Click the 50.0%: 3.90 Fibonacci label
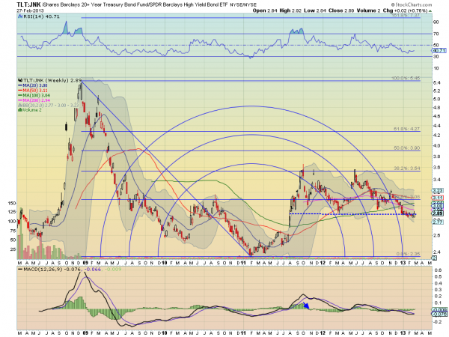The width and height of the screenshot is (449, 337). 406,148
